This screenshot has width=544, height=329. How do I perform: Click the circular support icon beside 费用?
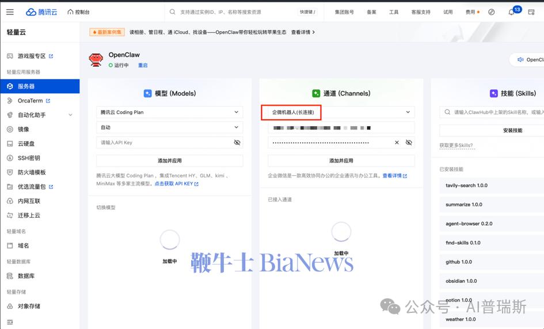[491, 12]
